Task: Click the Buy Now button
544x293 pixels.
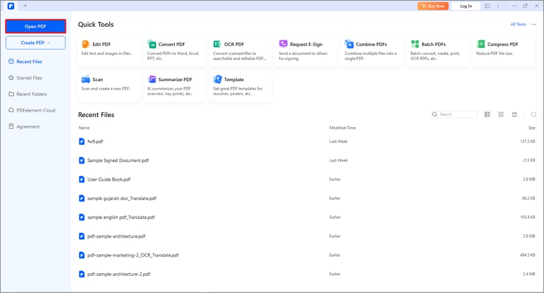Action: click(x=433, y=6)
